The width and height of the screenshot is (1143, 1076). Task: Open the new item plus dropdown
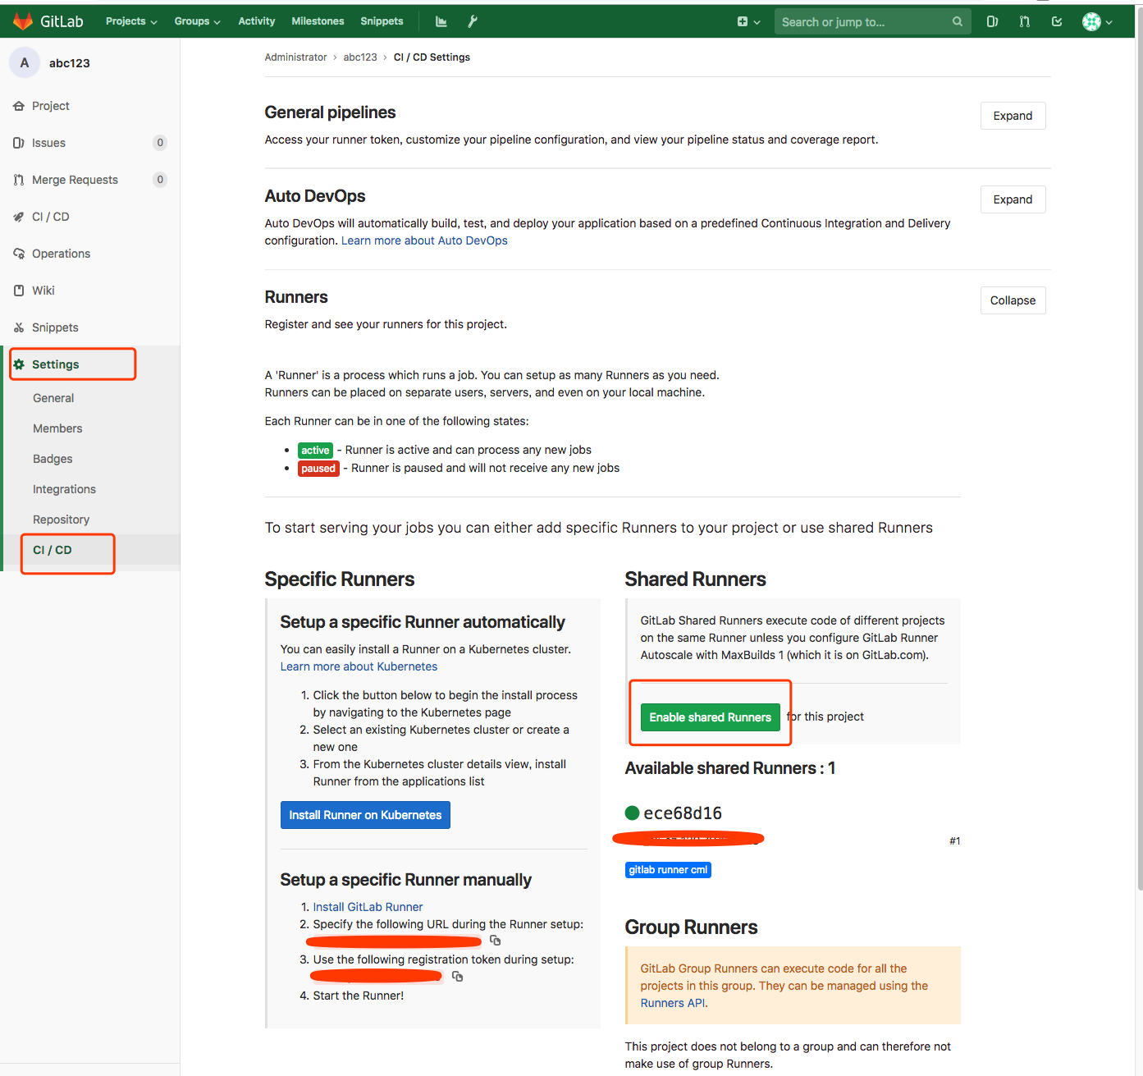click(x=748, y=21)
